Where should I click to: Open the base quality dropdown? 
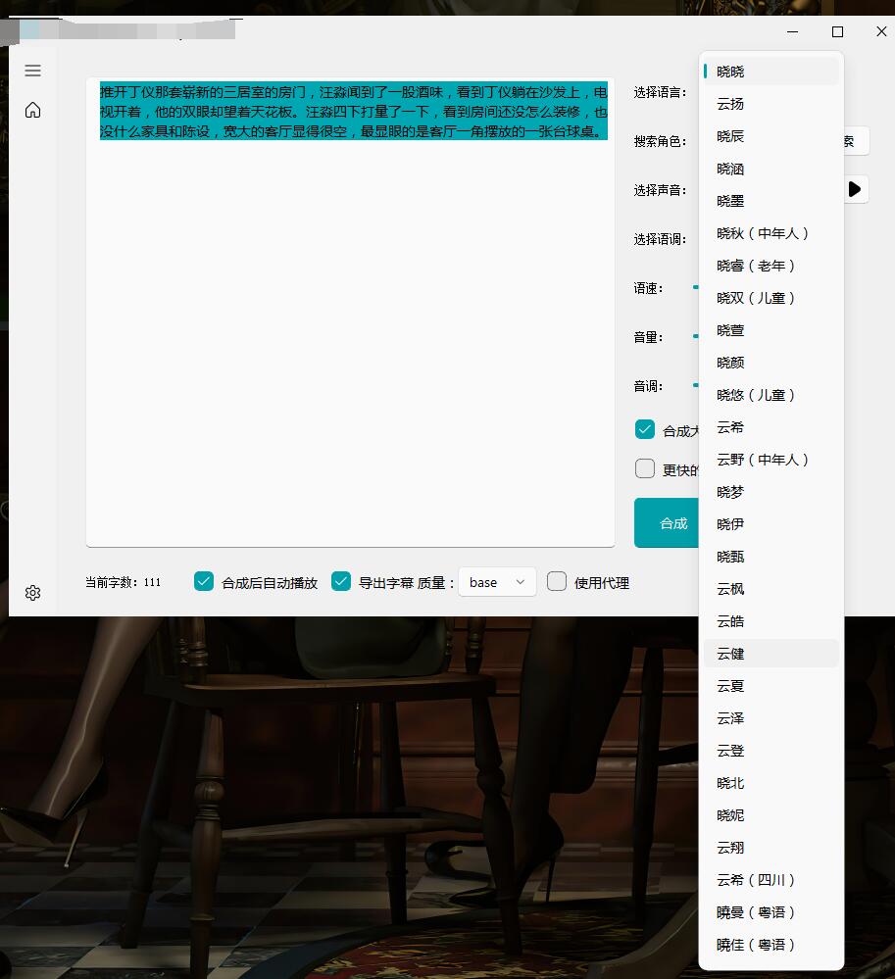click(x=497, y=582)
